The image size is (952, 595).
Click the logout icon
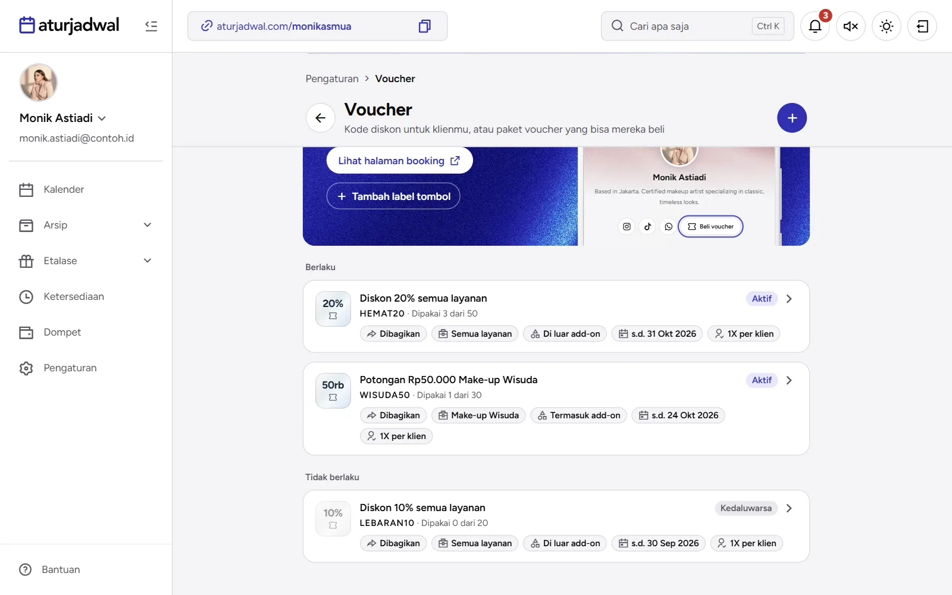(922, 26)
